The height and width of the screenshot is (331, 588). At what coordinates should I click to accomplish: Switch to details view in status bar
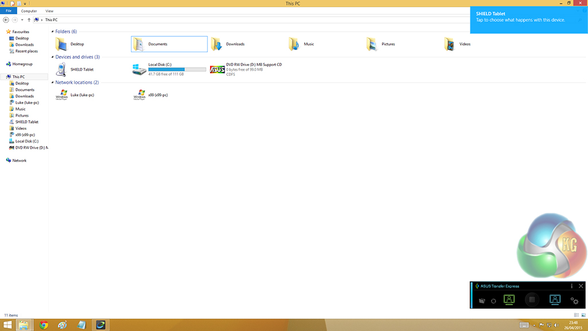[x=577, y=315]
